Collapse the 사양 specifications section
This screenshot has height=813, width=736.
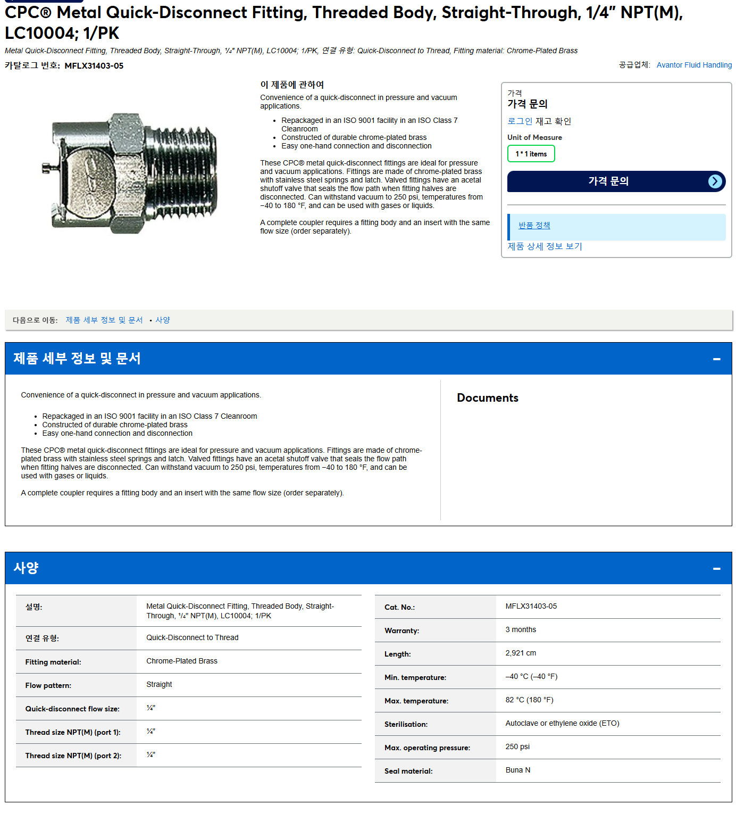click(716, 569)
